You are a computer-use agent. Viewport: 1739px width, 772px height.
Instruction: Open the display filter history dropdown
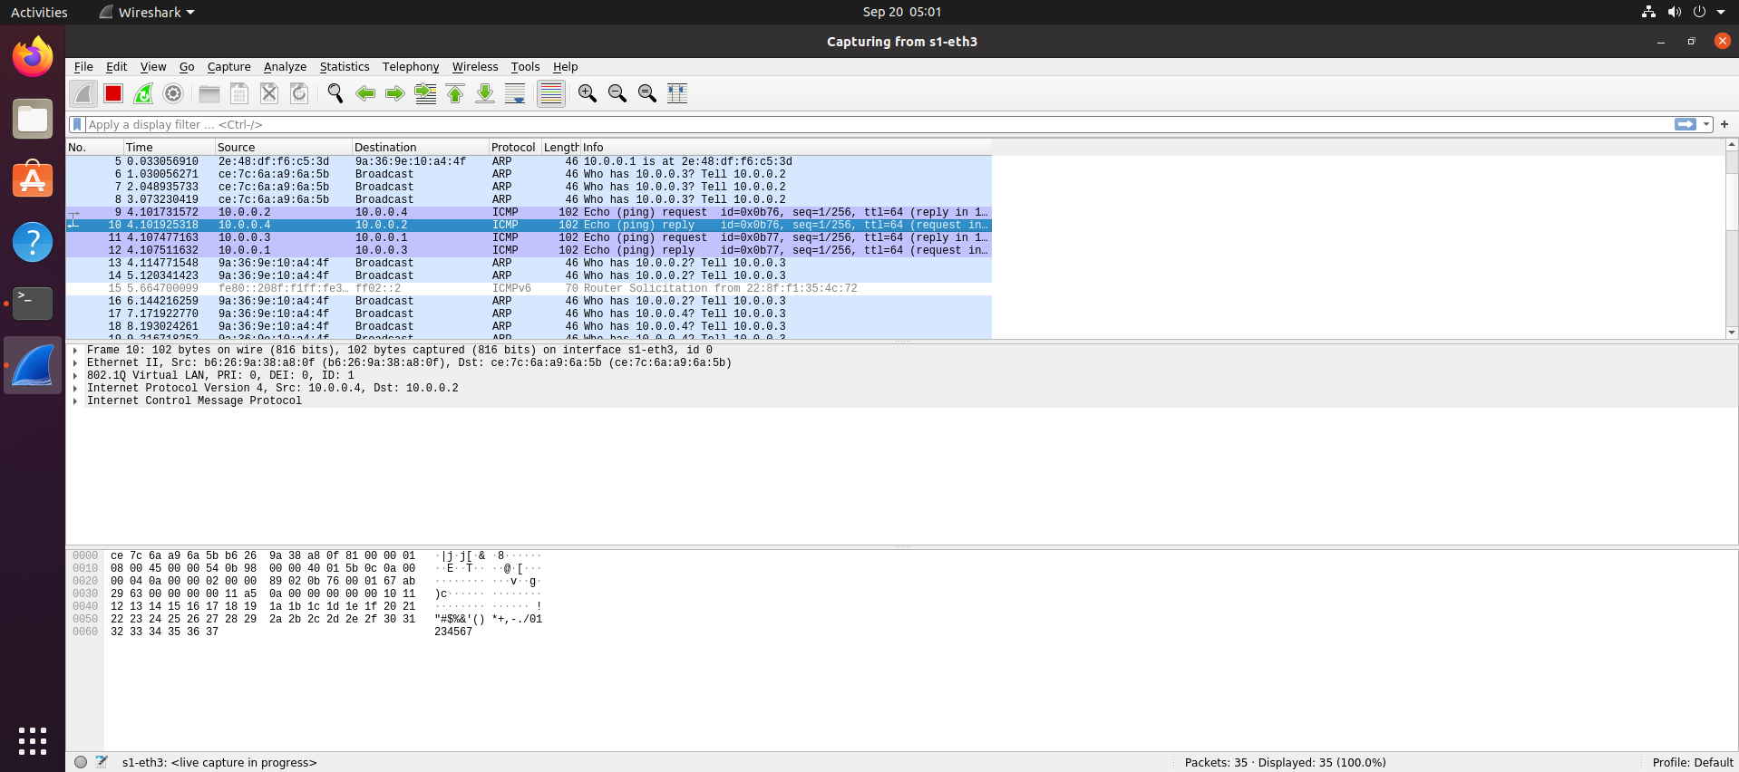(1706, 124)
